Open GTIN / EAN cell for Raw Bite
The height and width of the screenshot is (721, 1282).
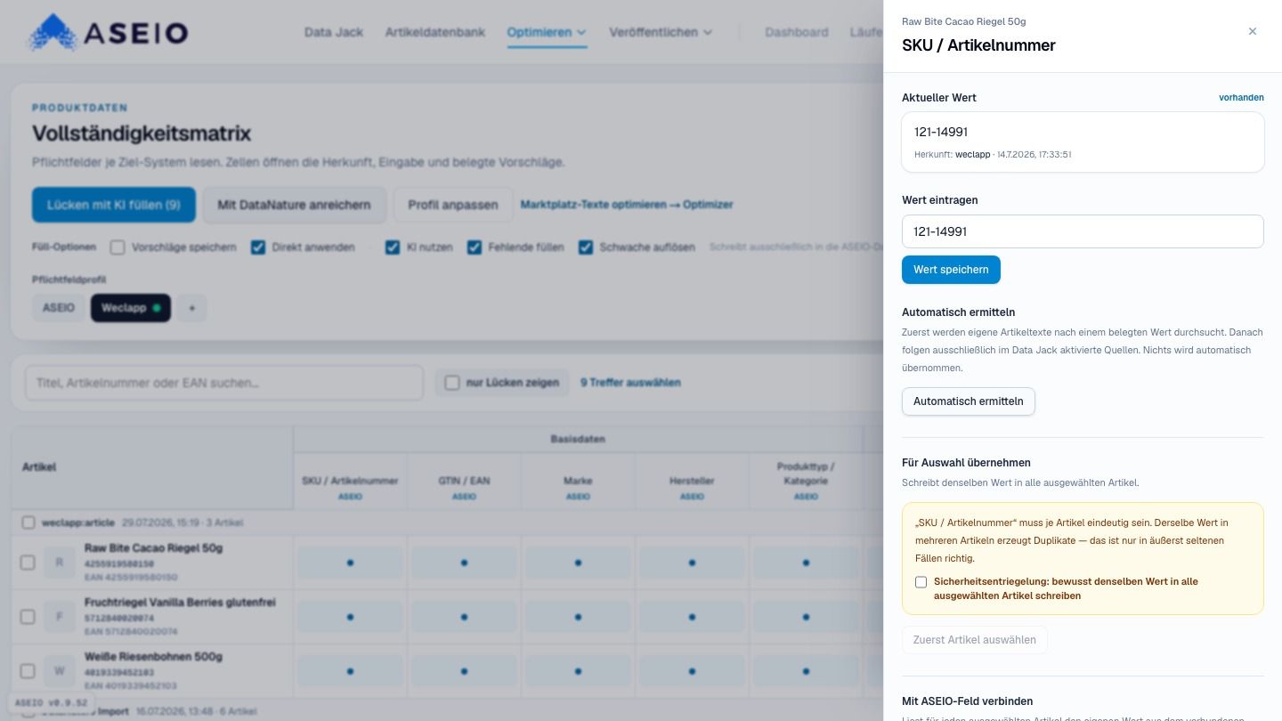464,563
